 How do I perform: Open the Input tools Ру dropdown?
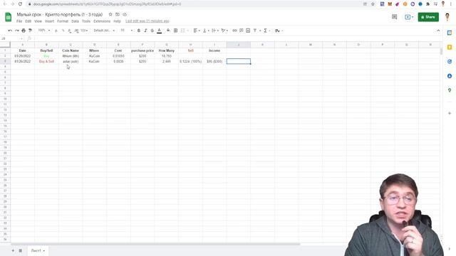(x=279, y=31)
